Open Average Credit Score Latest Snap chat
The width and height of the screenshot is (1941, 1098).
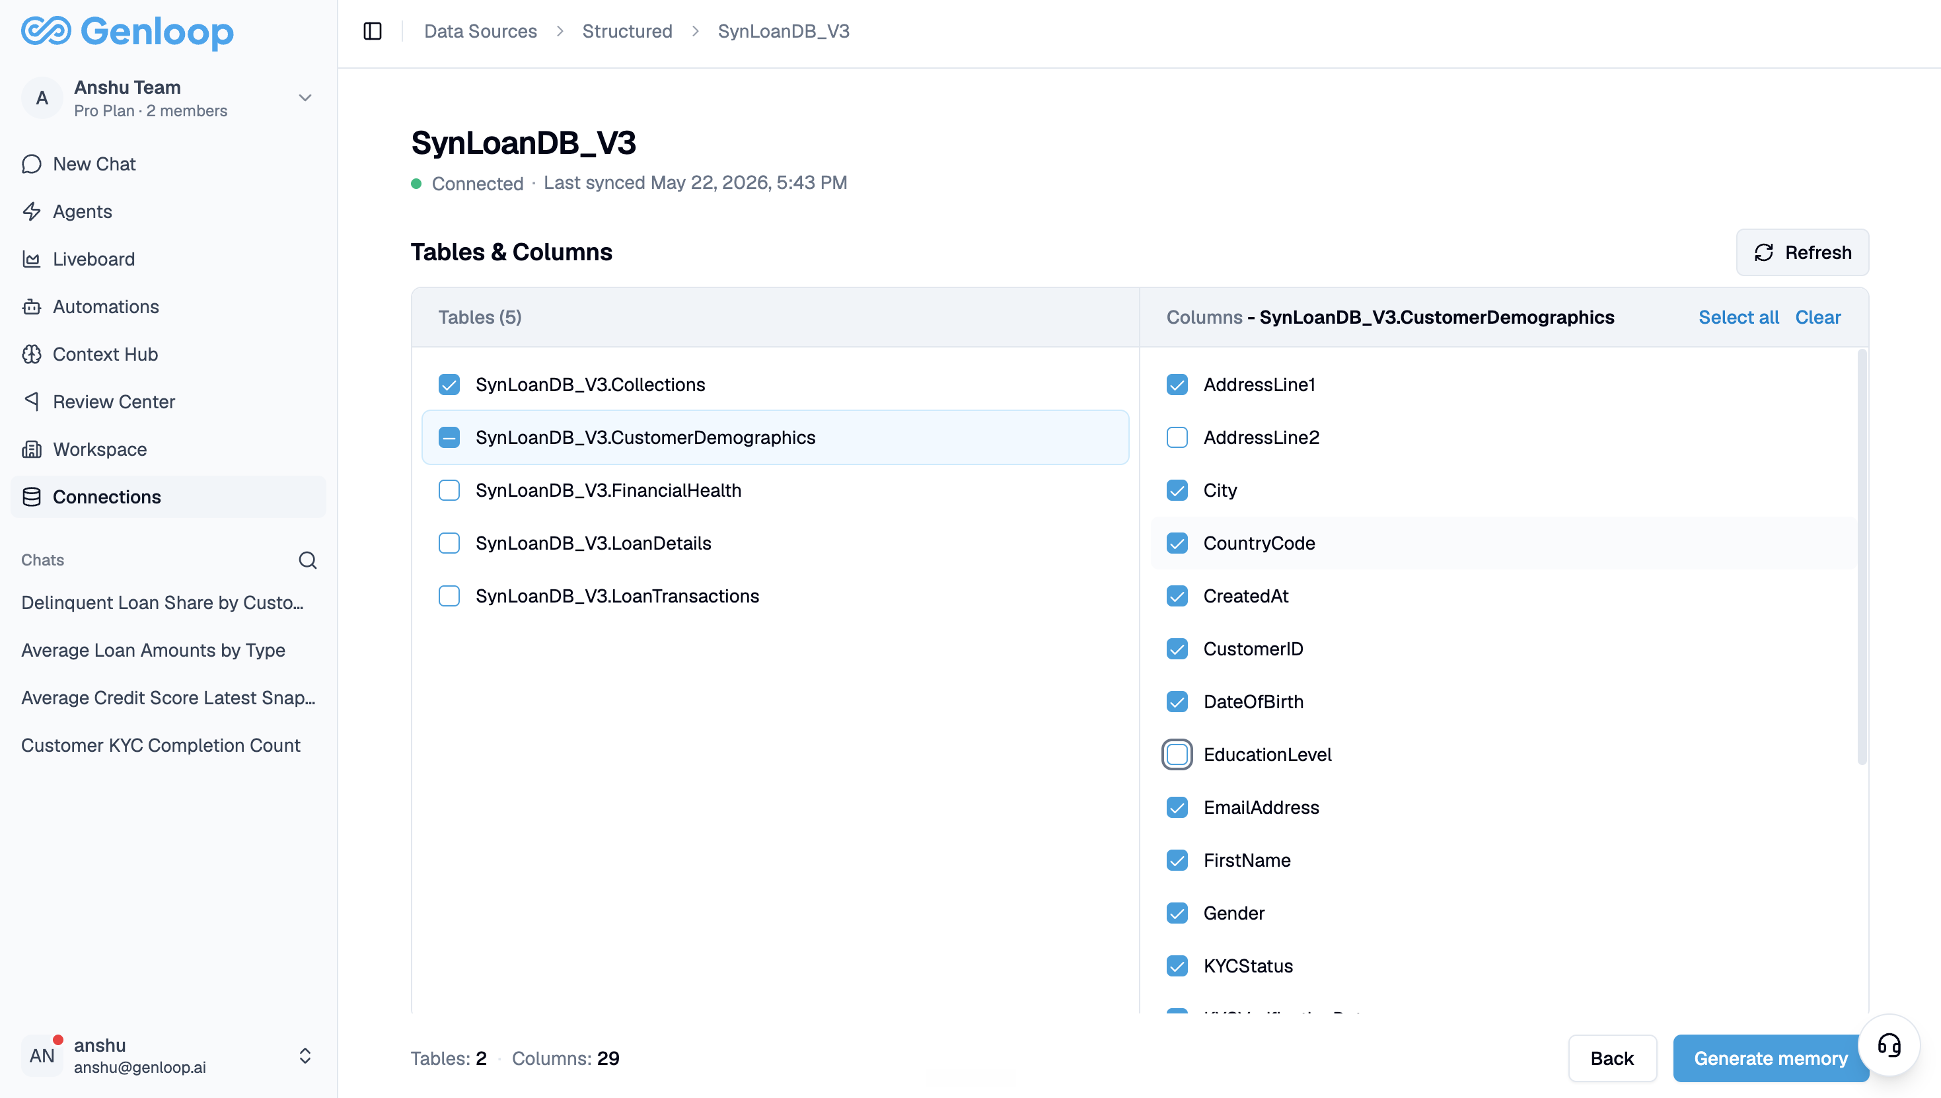pos(168,697)
